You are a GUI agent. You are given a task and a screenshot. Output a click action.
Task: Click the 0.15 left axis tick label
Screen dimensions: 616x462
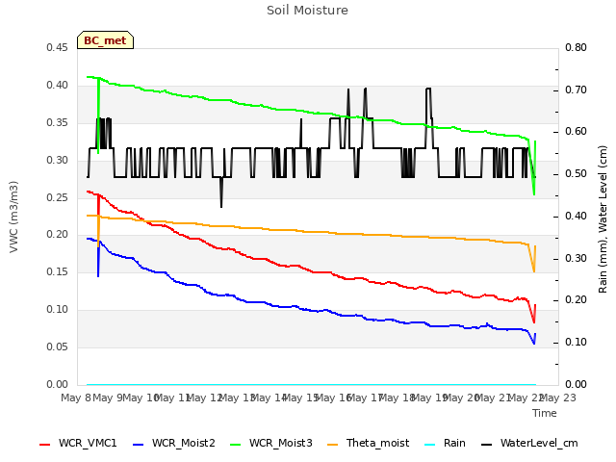point(57,271)
